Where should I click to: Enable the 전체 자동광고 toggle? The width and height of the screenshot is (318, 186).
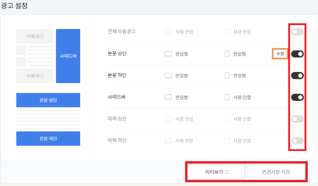coord(297,32)
